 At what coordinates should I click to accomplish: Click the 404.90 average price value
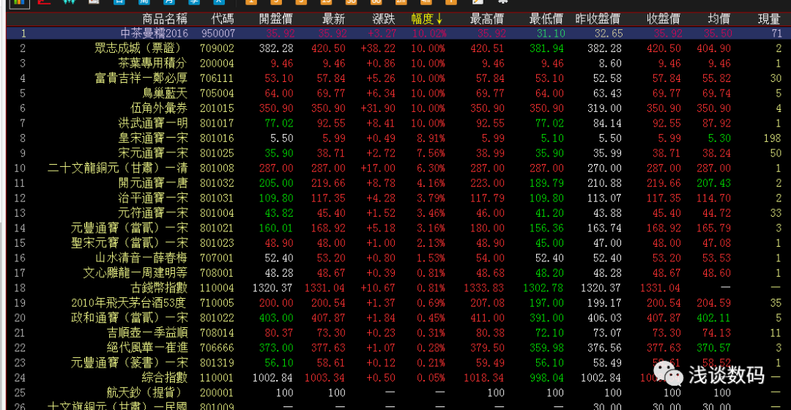(x=714, y=48)
